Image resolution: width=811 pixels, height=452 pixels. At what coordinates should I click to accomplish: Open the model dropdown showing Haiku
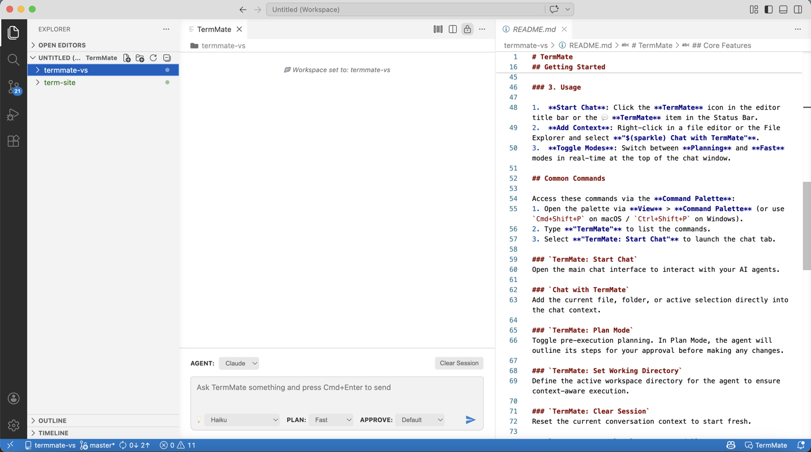242,420
